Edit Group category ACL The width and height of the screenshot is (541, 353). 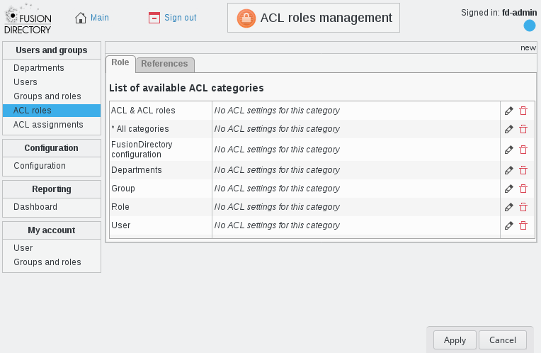click(x=508, y=189)
